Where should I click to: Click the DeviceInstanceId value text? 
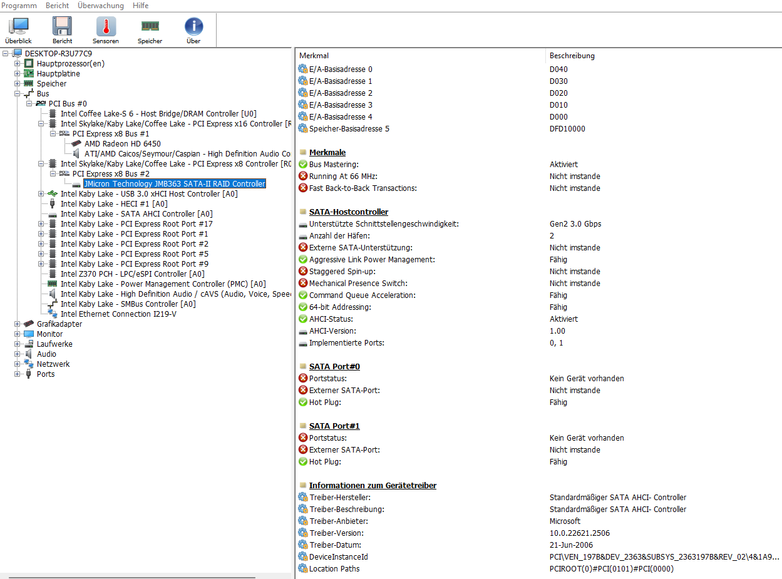(x=665, y=557)
